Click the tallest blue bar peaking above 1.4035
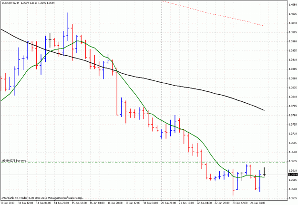 [x=68, y=27]
